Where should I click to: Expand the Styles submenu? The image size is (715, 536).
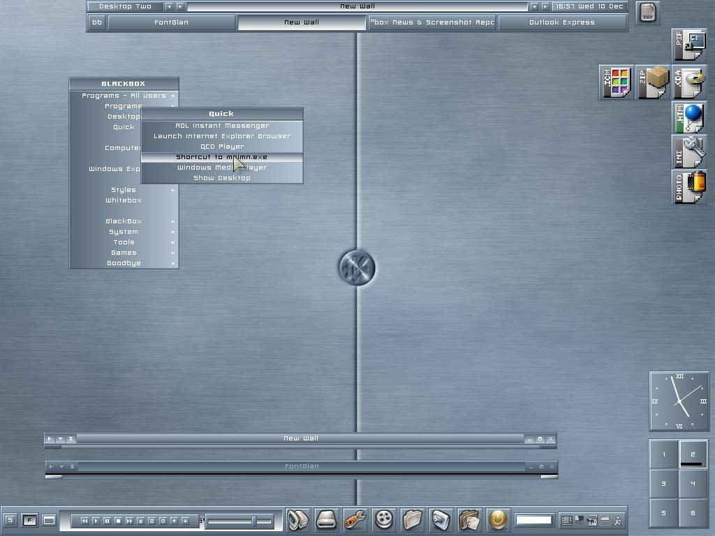124,190
